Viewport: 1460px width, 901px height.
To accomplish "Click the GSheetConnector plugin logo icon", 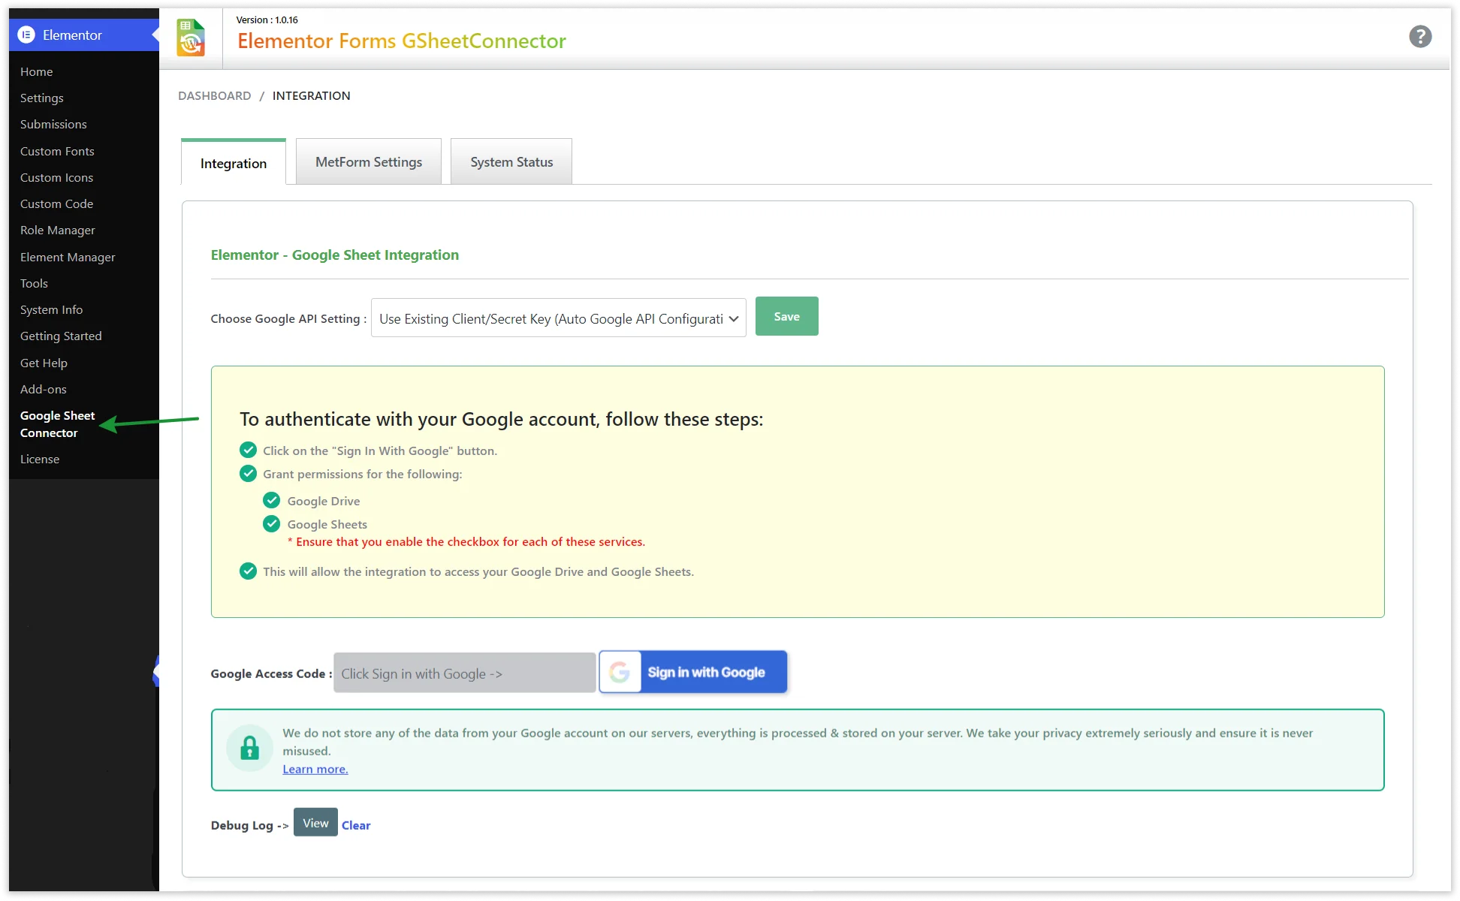I will 191,38.
